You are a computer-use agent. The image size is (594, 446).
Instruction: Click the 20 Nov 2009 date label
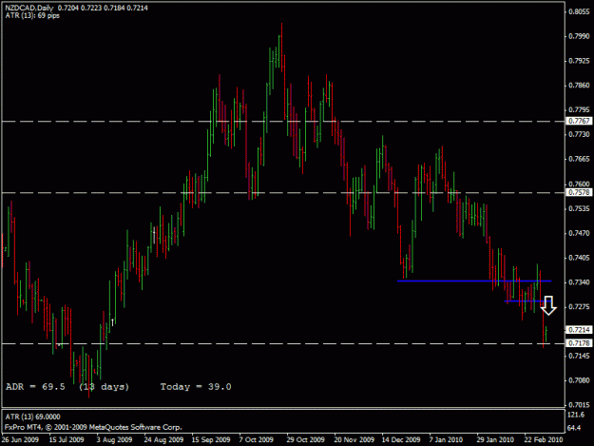tap(354, 439)
